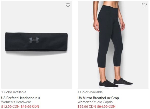150x109 pixels.
Task: Click the model's front black sneaker
Action: (108, 84)
